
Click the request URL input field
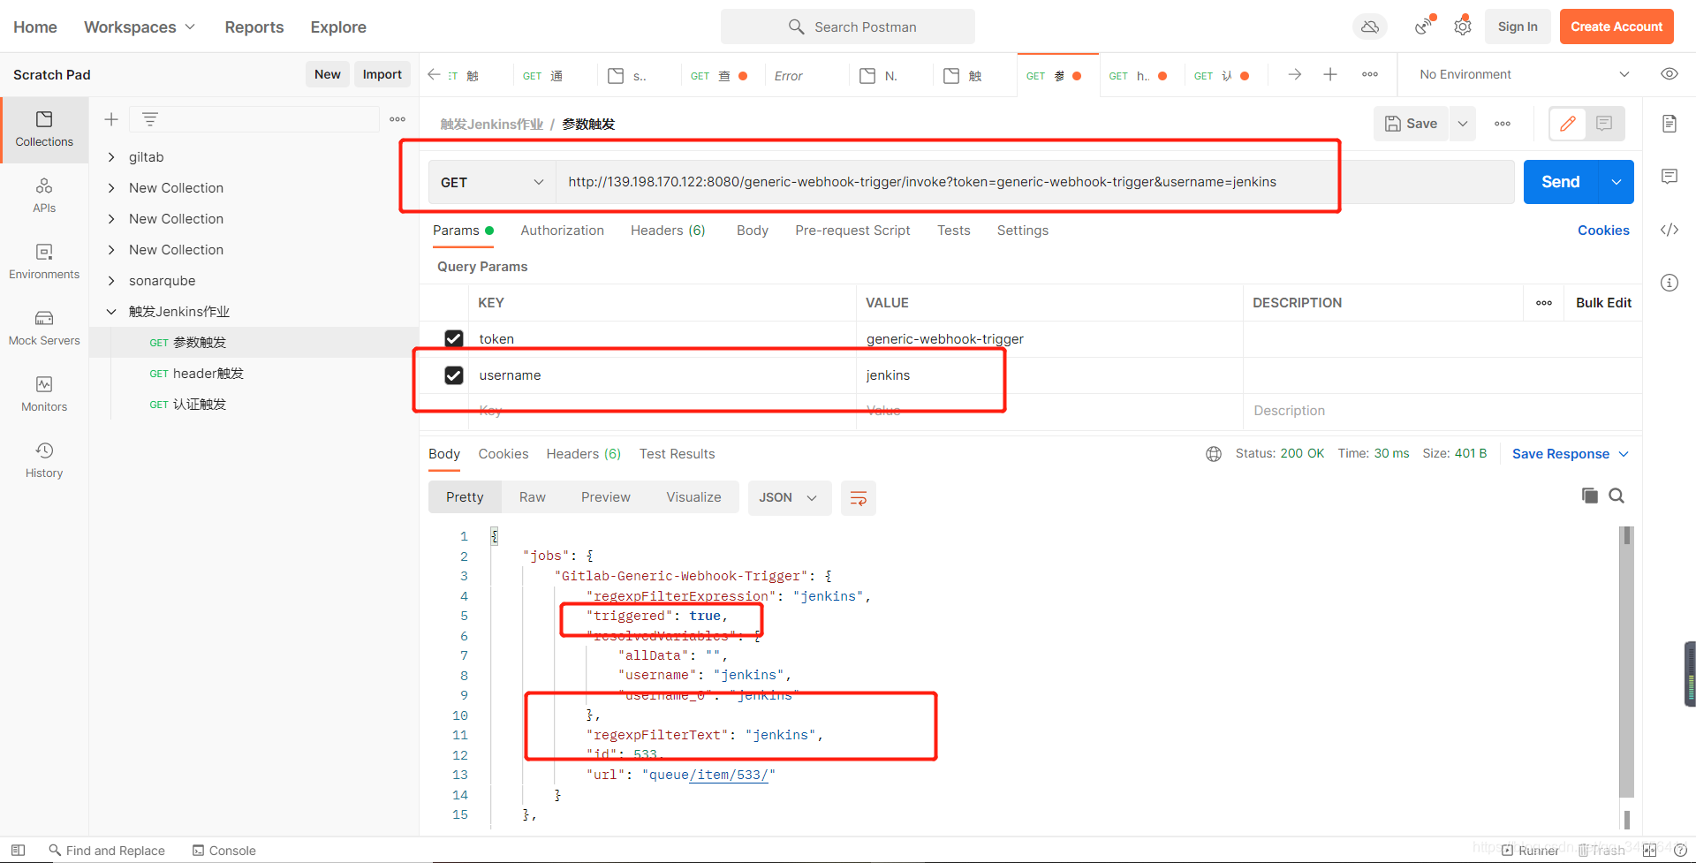click(x=1035, y=182)
